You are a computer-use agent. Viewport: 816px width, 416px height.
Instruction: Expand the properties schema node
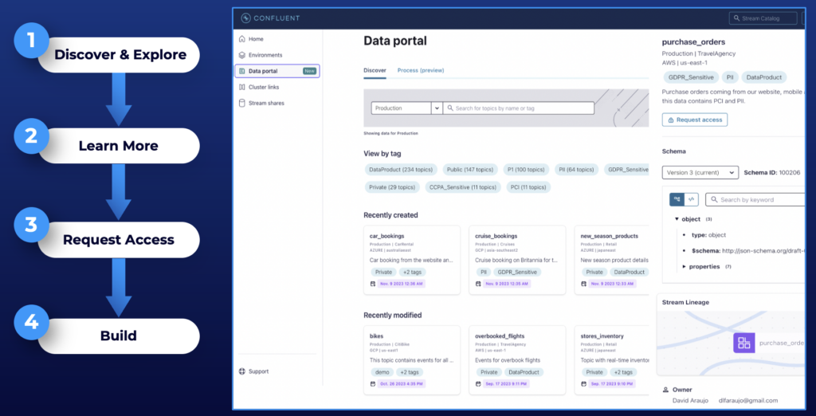click(x=685, y=266)
